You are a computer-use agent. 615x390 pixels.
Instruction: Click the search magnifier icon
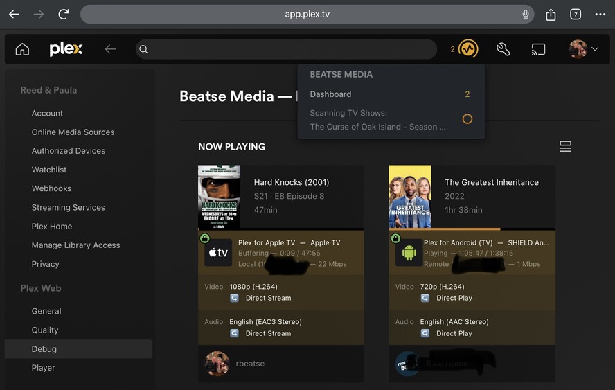[144, 49]
